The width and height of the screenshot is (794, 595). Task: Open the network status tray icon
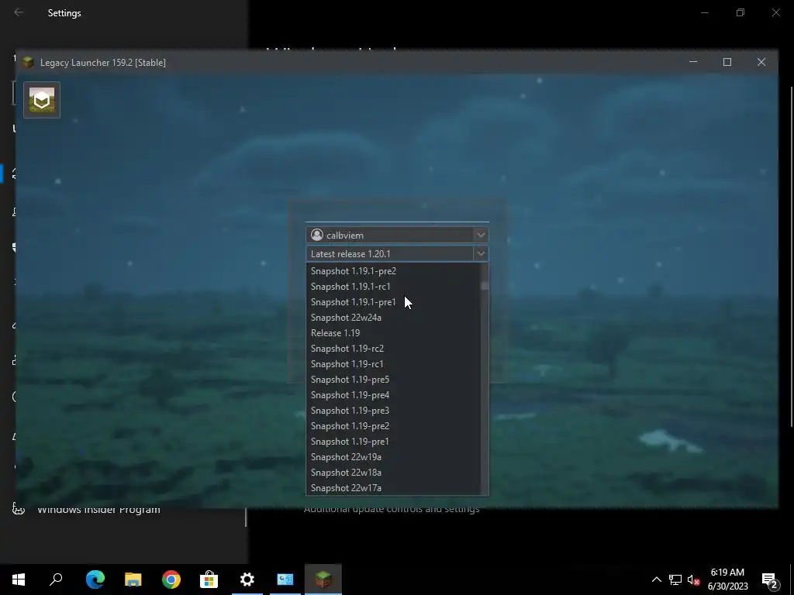675,580
